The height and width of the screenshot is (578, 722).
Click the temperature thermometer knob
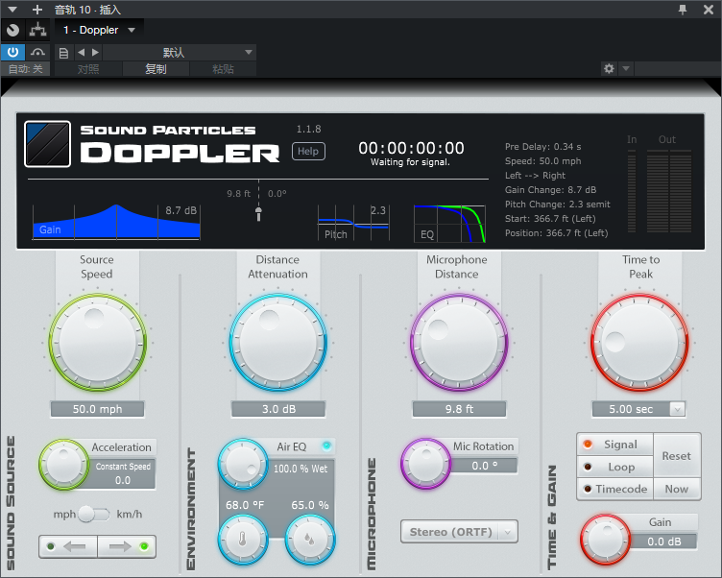pos(243,540)
